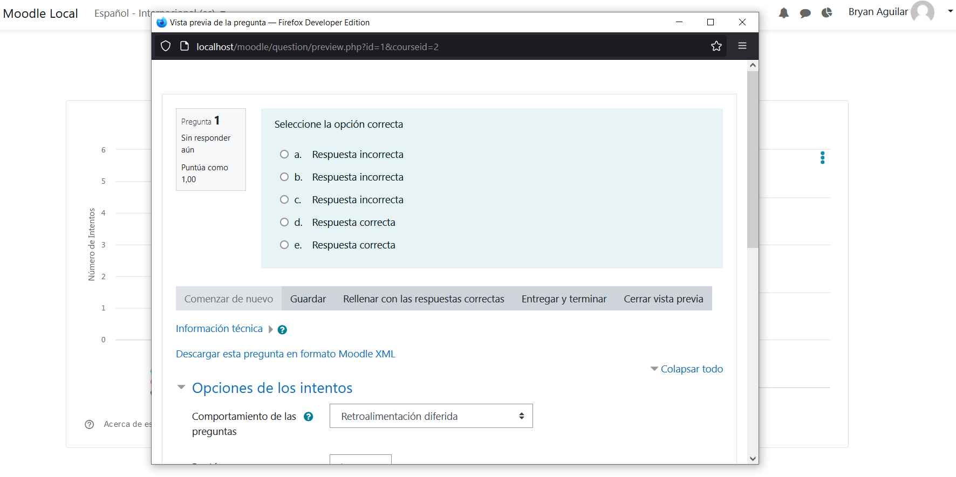Open the Información técnica link
956x477 pixels.
pyautogui.click(x=219, y=329)
